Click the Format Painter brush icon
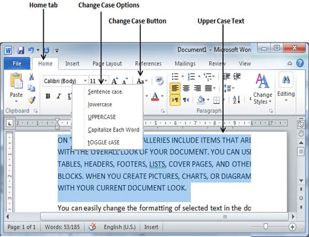This screenshot has width=309, height=237. (32, 100)
